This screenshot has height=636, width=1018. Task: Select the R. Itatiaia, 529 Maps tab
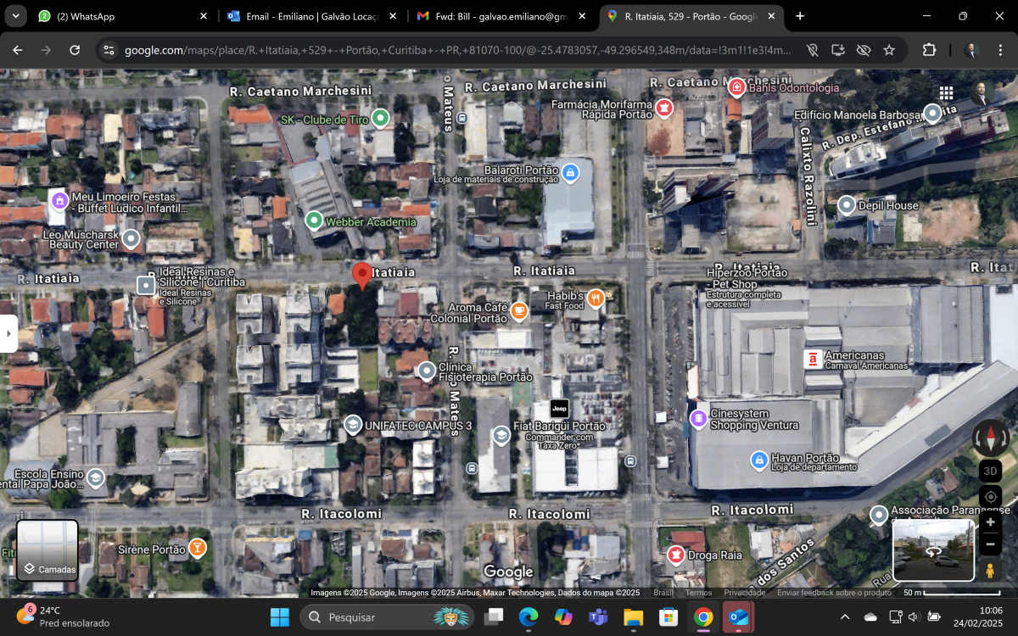pos(691,16)
